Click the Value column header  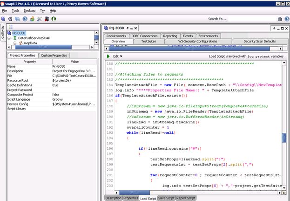(x=75, y=62)
